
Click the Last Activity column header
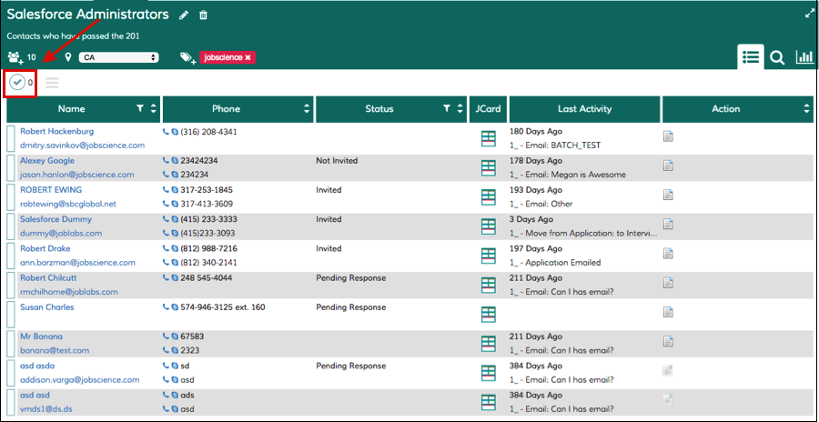click(584, 108)
